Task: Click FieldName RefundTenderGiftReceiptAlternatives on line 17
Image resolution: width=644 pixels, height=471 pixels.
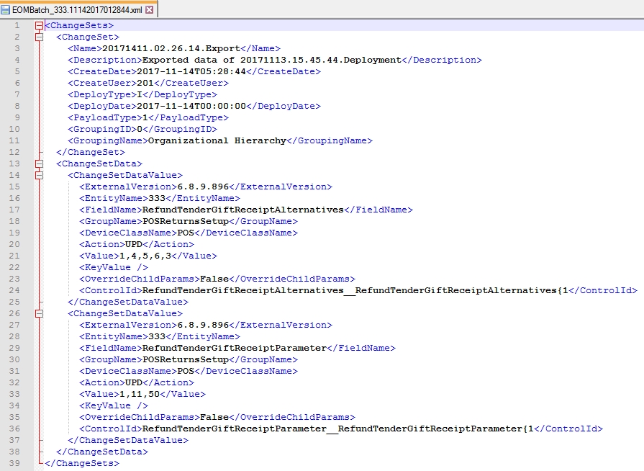Action: point(242,210)
